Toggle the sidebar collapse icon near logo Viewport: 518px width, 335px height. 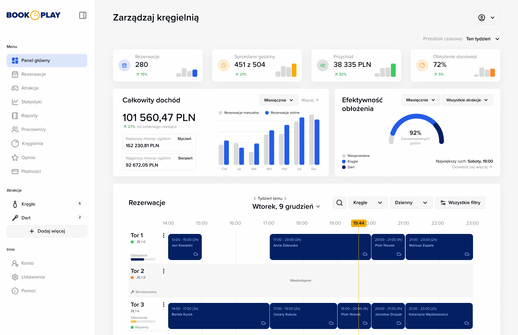83,15
